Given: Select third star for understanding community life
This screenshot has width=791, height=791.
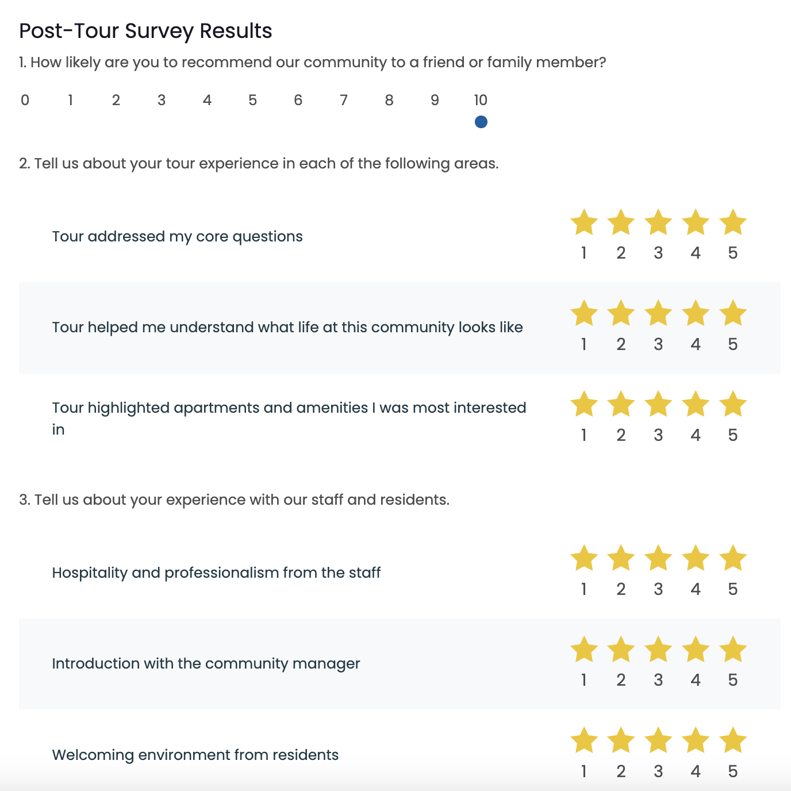Looking at the screenshot, I should [658, 314].
